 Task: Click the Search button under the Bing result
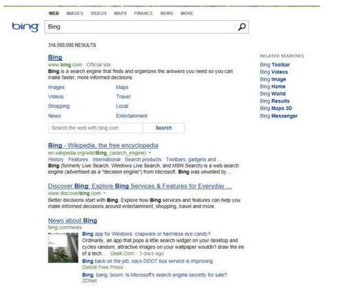pyautogui.click(x=164, y=128)
